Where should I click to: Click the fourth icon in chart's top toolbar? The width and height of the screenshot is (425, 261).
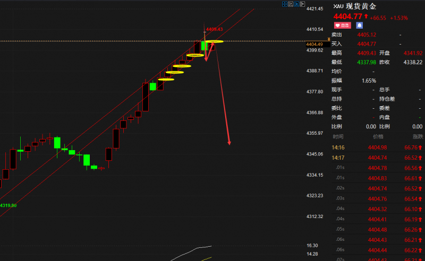[303, 4]
